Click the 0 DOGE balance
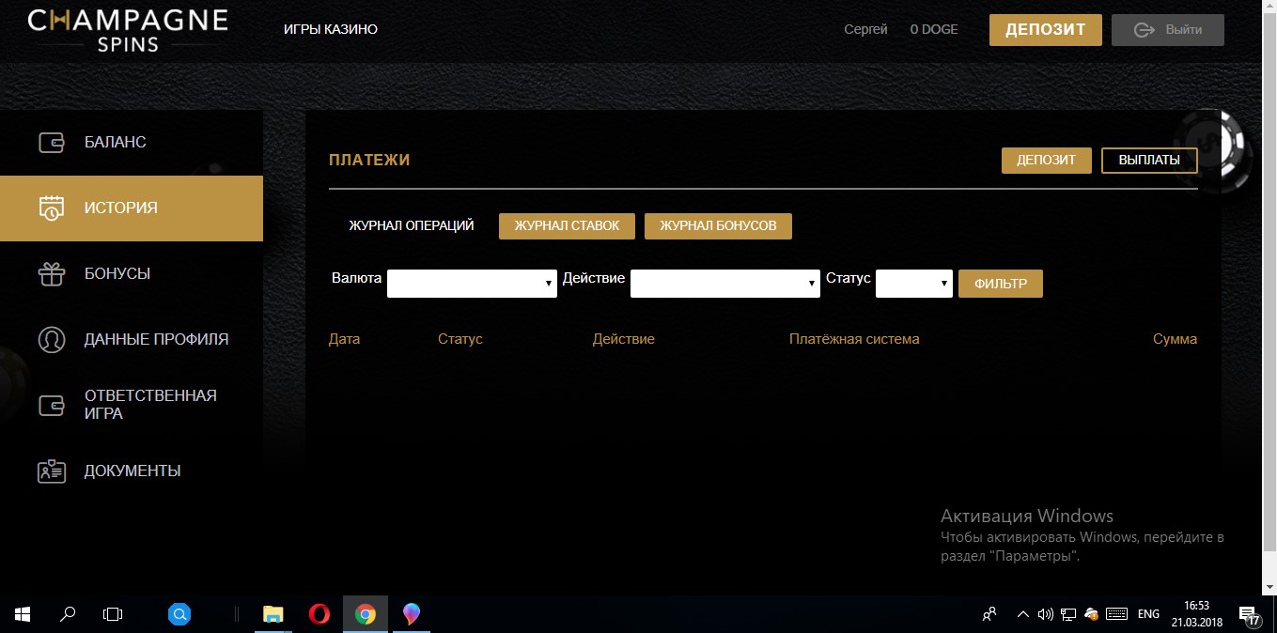 tap(934, 29)
